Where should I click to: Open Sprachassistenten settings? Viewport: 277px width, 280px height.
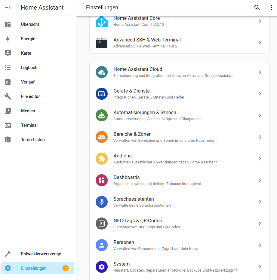(180, 202)
